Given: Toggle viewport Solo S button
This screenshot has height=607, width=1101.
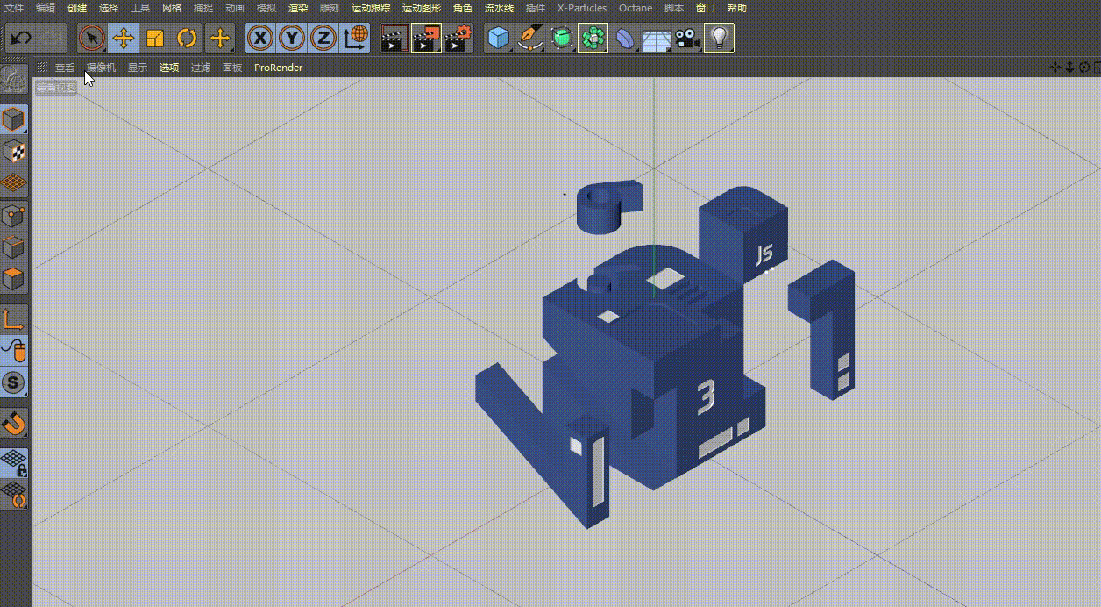Looking at the screenshot, I should pyautogui.click(x=14, y=382).
